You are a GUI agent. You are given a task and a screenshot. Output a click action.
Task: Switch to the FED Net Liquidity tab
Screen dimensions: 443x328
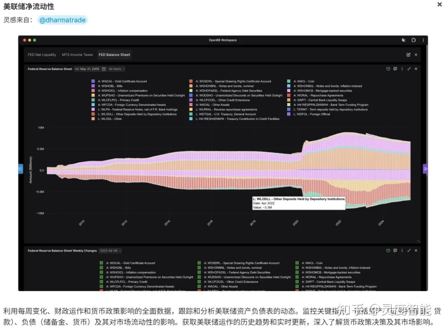pos(42,54)
